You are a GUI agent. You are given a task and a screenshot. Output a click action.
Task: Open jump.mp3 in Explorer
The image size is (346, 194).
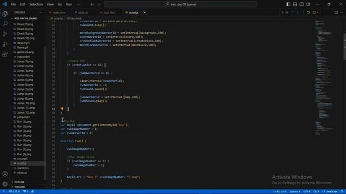pyautogui.click(x=23, y=117)
